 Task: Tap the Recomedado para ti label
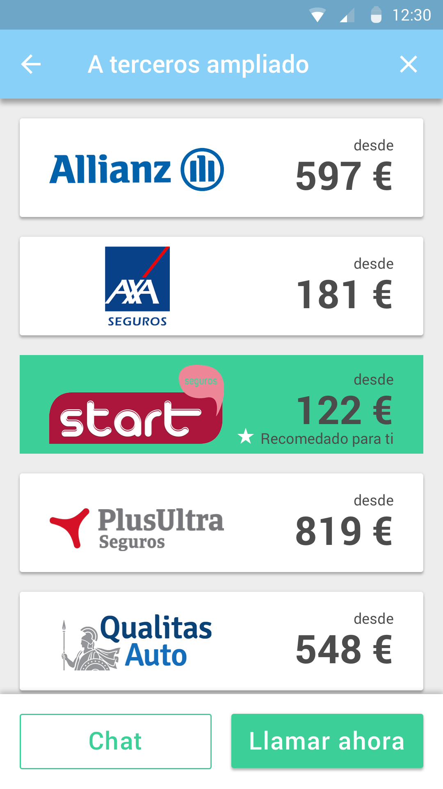tap(327, 439)
